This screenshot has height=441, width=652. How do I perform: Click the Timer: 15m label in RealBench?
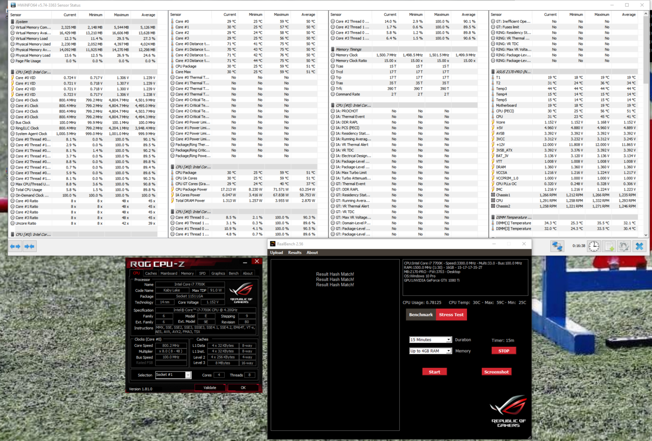coord(503,340)
